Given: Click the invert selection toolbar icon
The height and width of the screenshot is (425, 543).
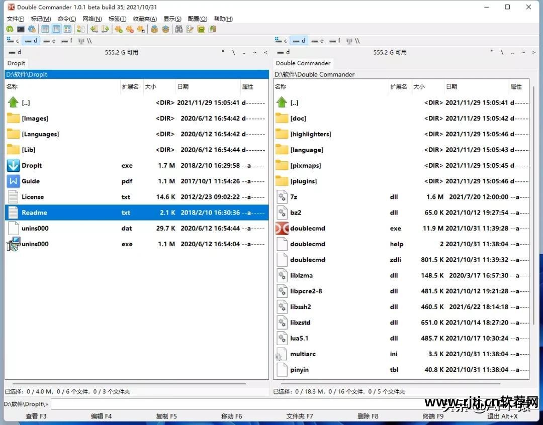Looking at the screenshot, I should (x=141, y=29).
